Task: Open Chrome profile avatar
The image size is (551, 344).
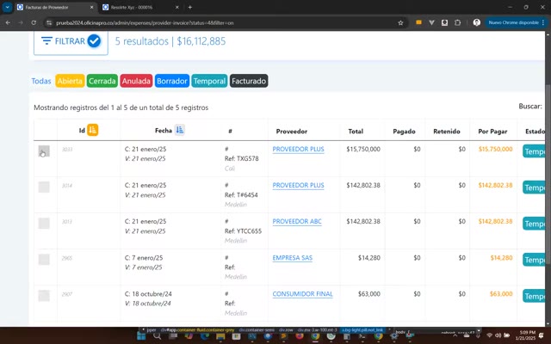Action: 476,22
